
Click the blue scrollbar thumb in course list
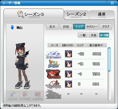[109, 59]
